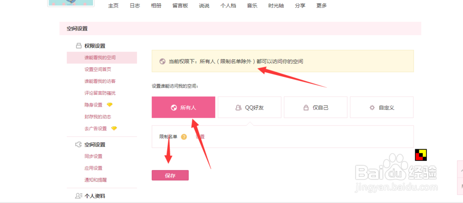Click the 权限设置 section heading
Viewport: 463px width, 203px height.
(95, 46)
